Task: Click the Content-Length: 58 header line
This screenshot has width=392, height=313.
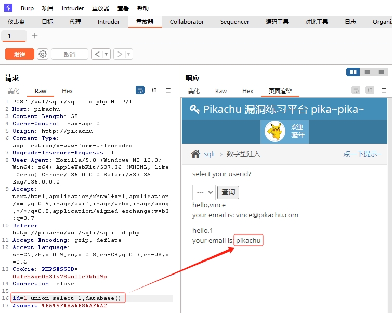Action: pos(45,116)
